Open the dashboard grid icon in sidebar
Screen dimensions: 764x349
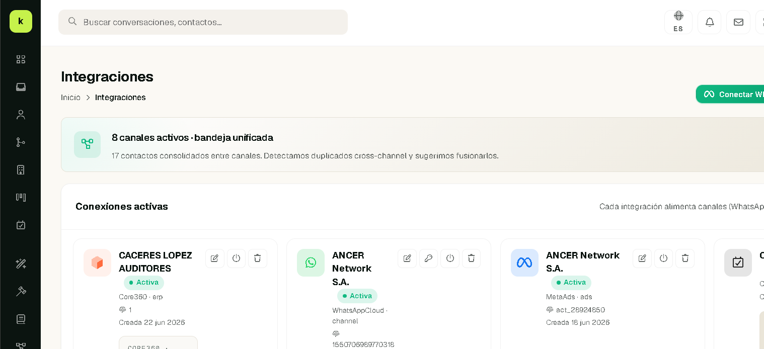21,59
